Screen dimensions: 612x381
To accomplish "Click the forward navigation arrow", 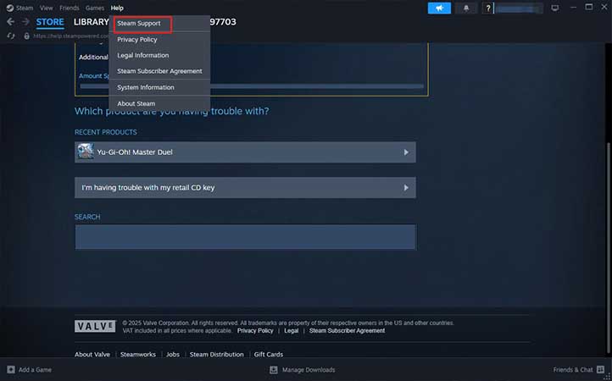I will click(25, 22).
